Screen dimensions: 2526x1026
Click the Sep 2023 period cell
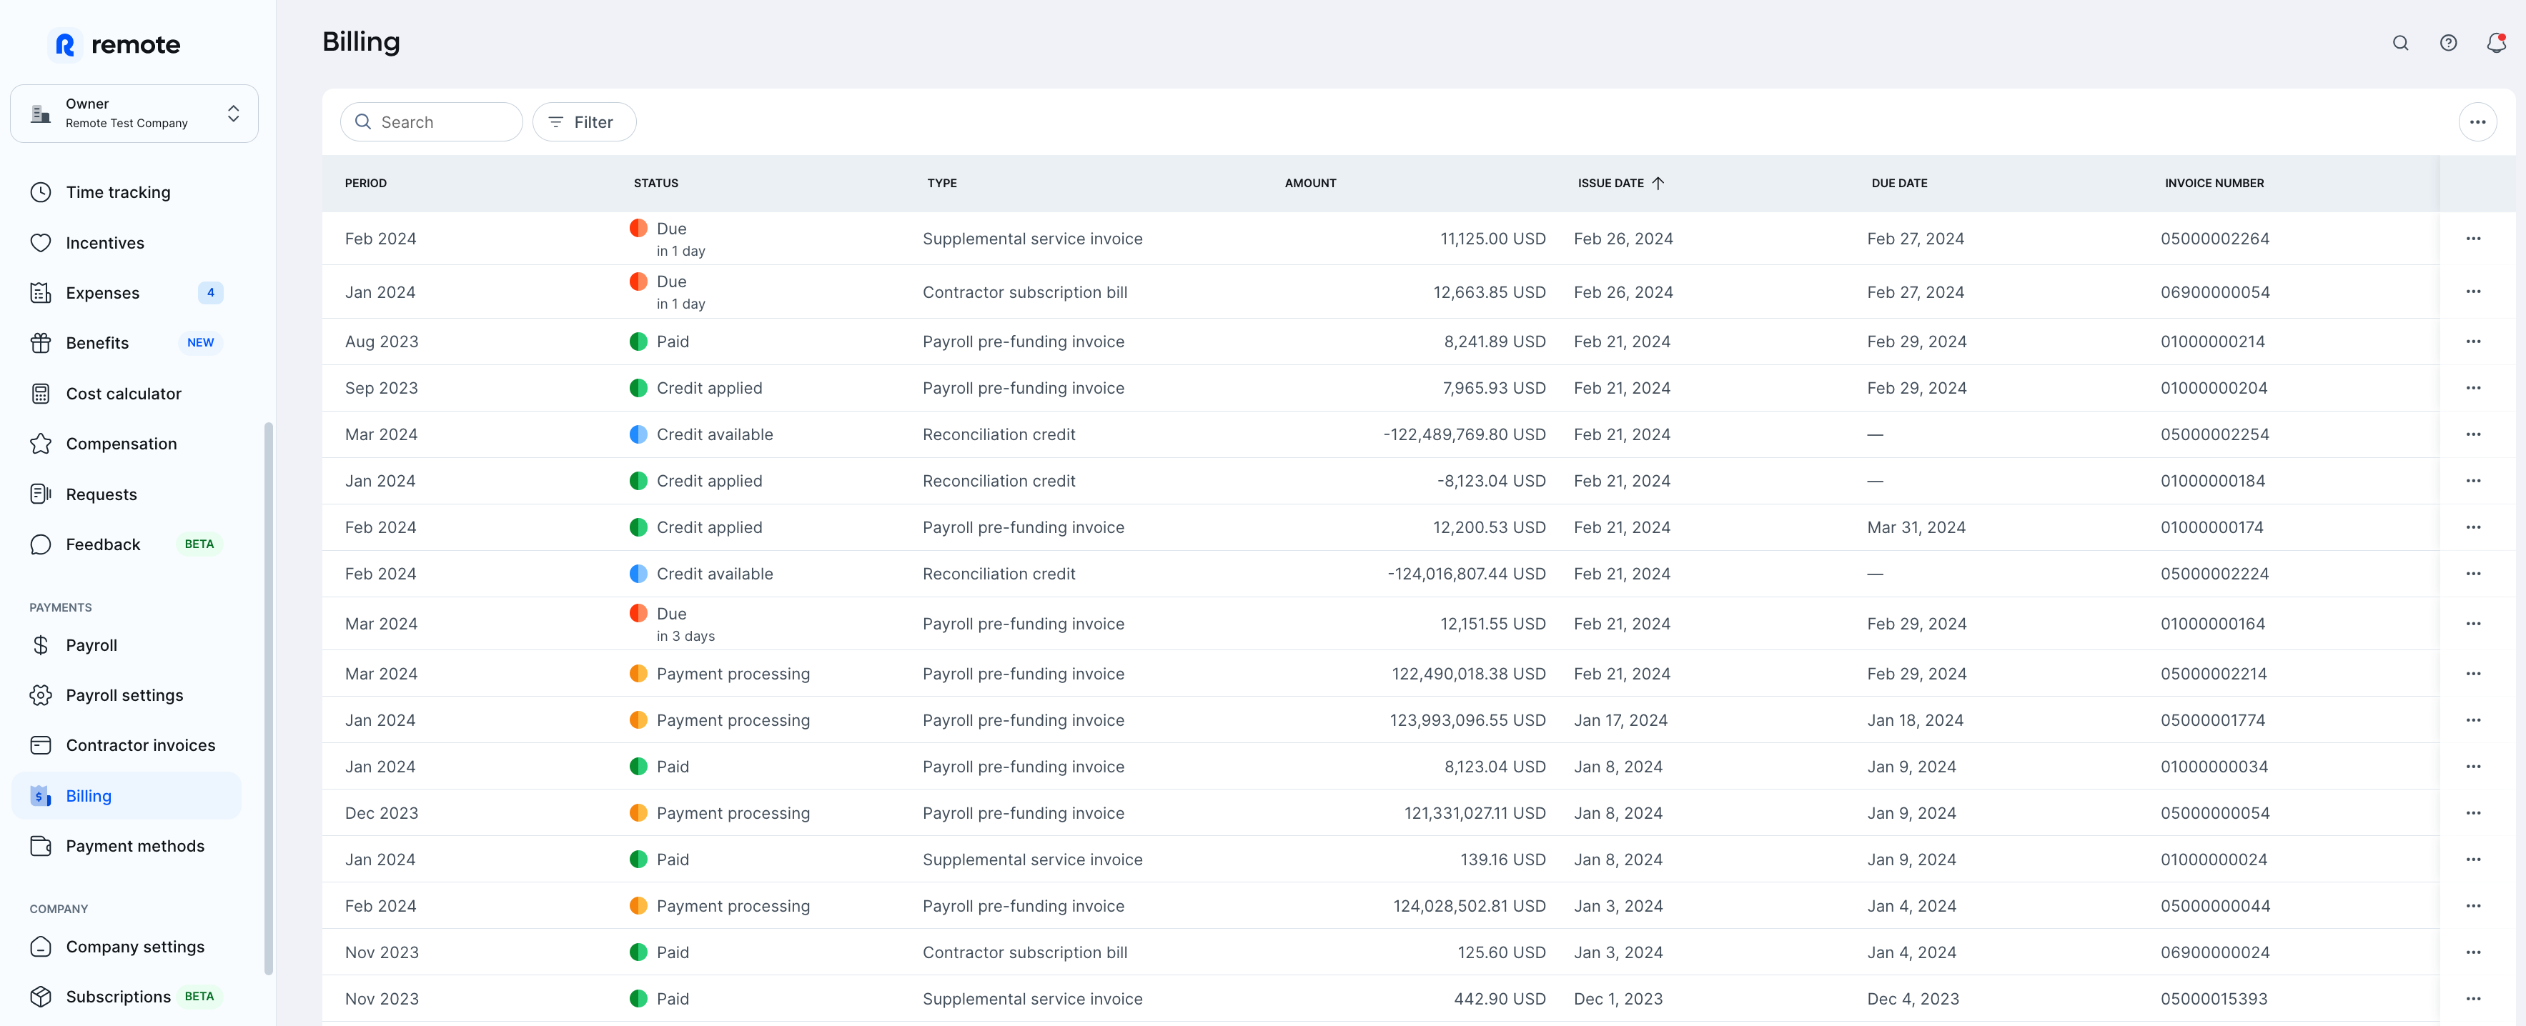tap(382, 388)
